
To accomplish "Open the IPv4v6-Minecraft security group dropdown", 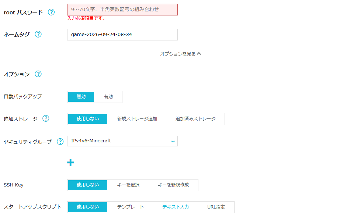I will click(x=122, y=141).
